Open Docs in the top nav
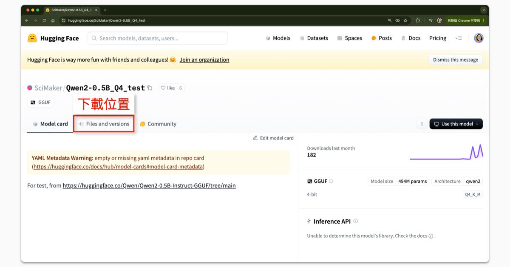 pyautogui.click(x=411, y=38)
